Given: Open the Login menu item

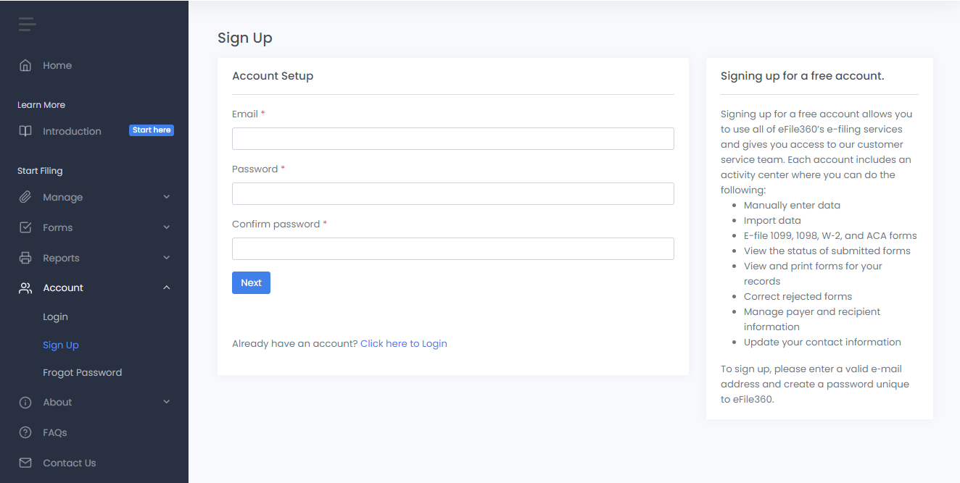Looking at the screenshot, I should point(55,316).
